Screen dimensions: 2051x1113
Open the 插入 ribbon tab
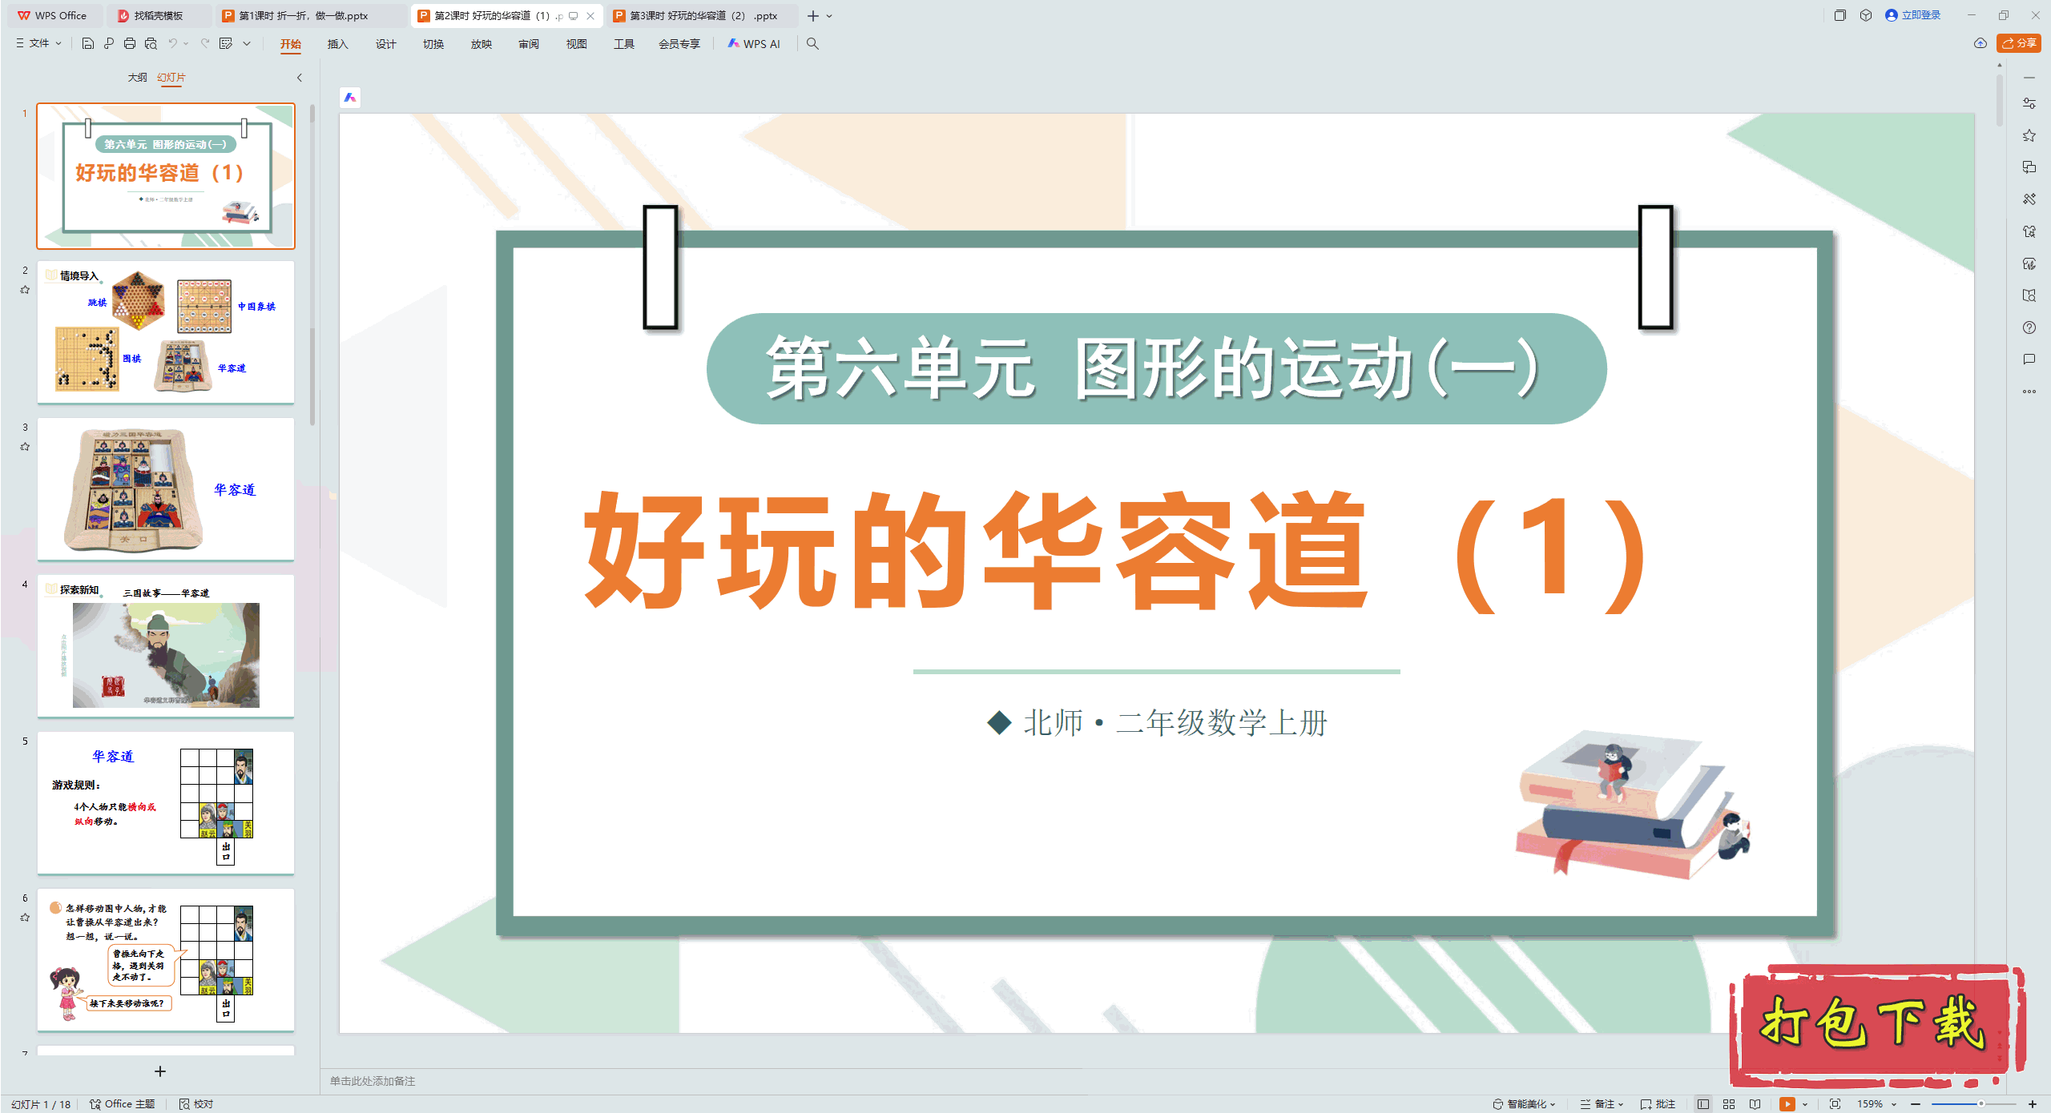(x=337, y=44)
